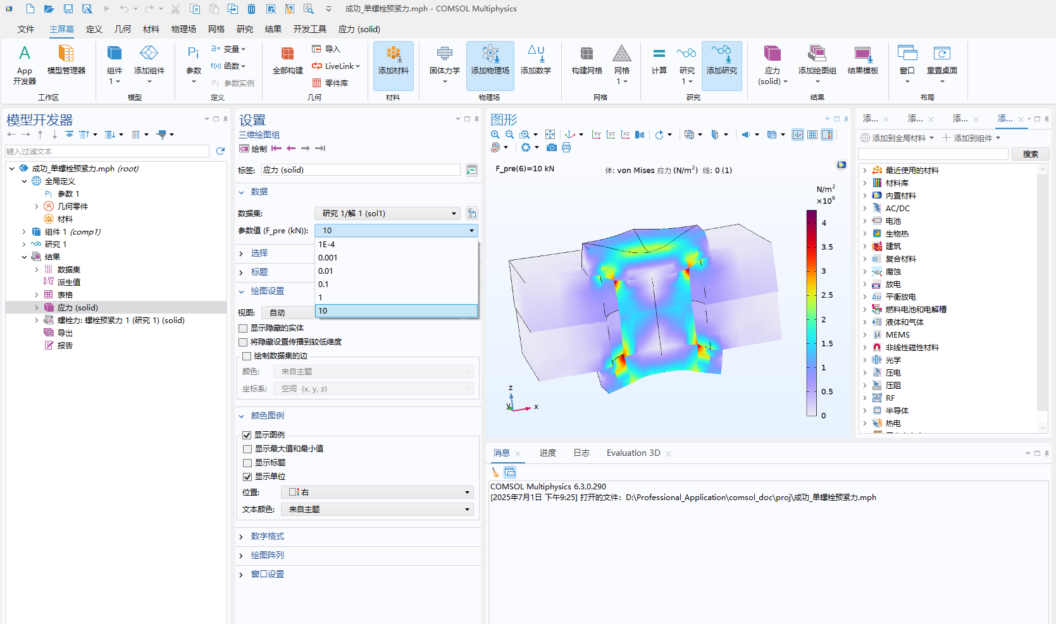1056x624 pixels.
Task: Click the 导入 geometry import item
Action: point(326,49)
